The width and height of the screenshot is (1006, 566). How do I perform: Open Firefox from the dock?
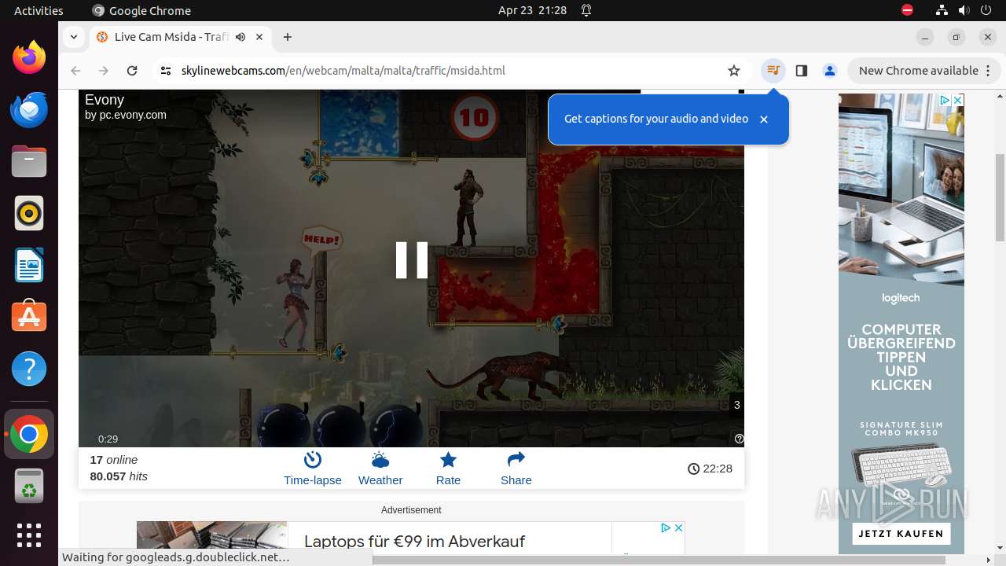[29, 57]
